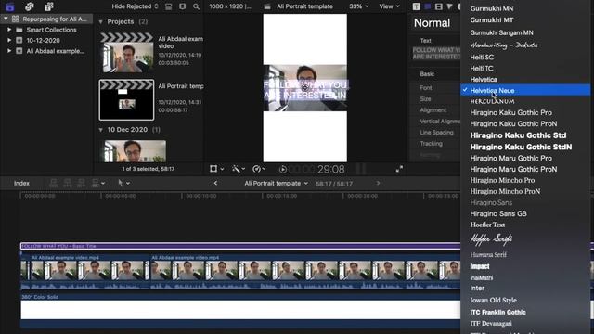
Task: Open the edit mode chevron next to overwrite
Action: 103,184
